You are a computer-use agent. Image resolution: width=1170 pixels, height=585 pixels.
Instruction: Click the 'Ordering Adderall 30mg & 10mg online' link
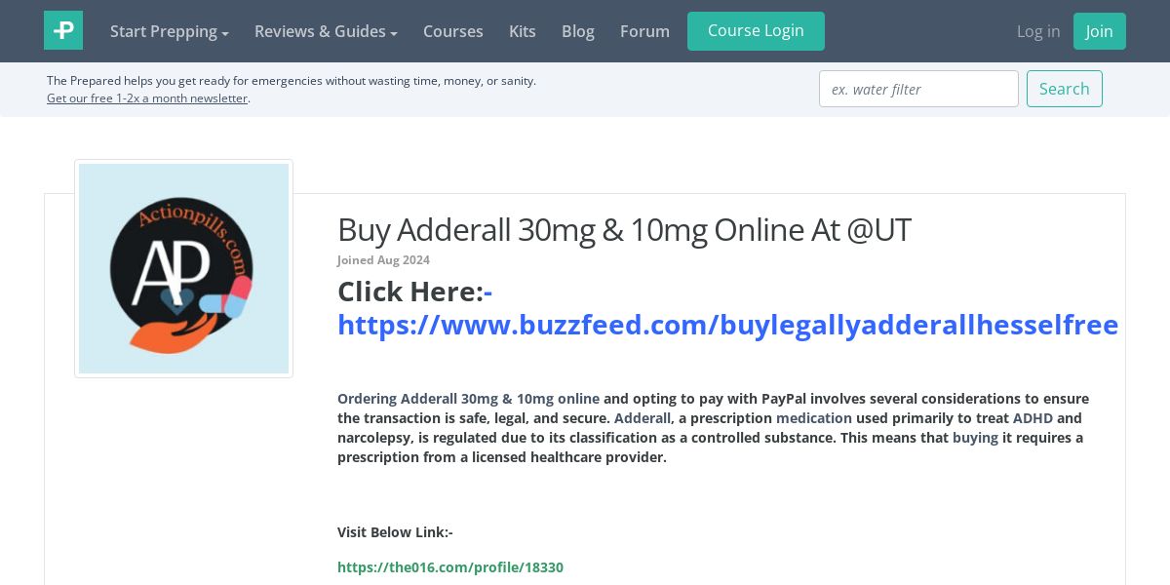468,399
